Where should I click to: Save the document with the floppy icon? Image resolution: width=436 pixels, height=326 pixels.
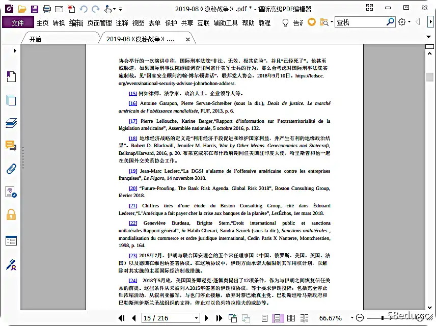point(35,9)
